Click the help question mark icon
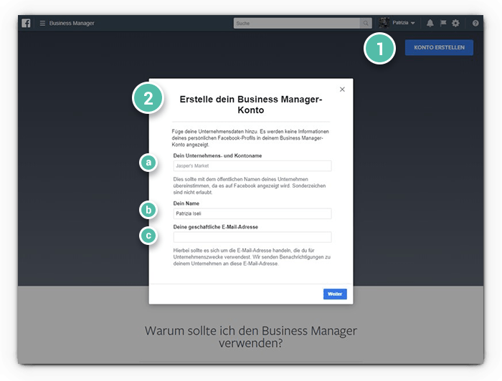The width and height of the screenshot is (502, 381). coord(475,24)
